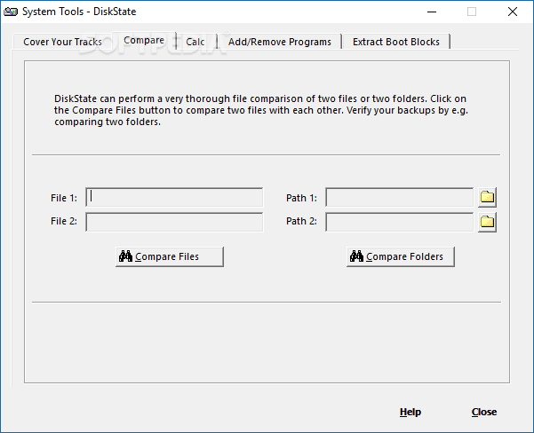Open Help
This screenshot has width=534, height=433.
[410, 412]
